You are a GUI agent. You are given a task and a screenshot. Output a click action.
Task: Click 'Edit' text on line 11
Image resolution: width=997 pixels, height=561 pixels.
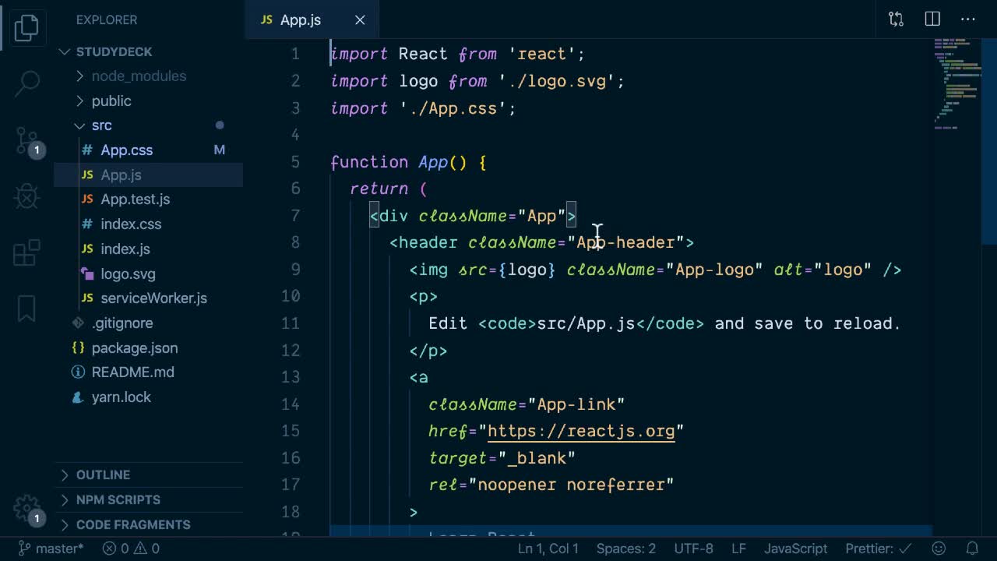pos(448,323)
